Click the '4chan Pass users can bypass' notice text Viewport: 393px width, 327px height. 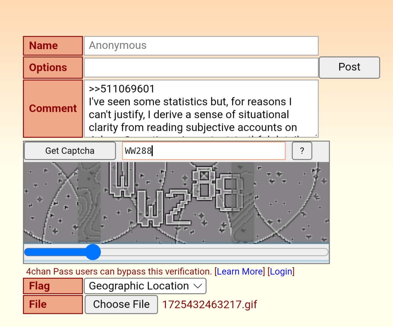[119, 271]
